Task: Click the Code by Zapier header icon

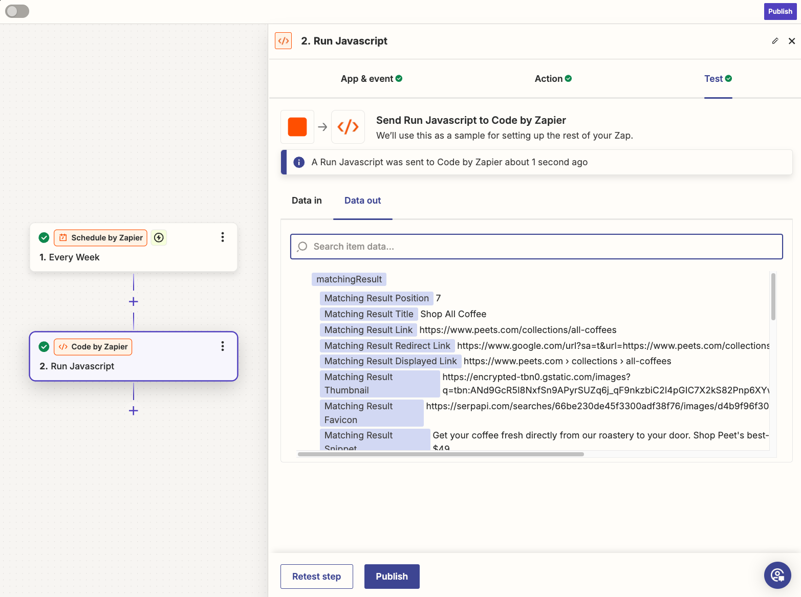Action: 283,41
